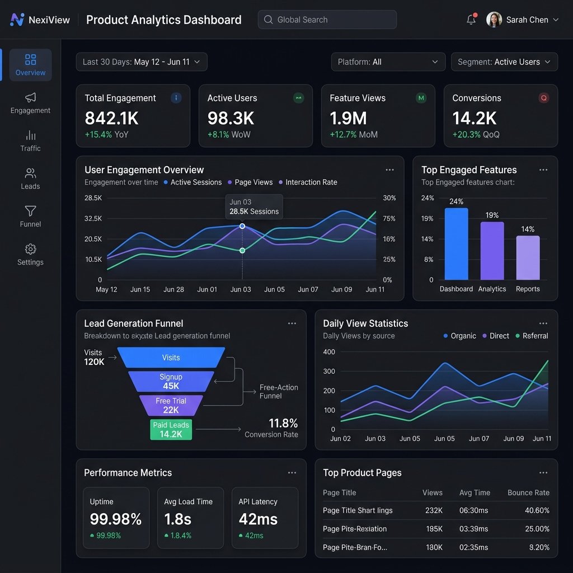
Task: Click the 842.1K Total Engagement value
Action: pos(111,119)
